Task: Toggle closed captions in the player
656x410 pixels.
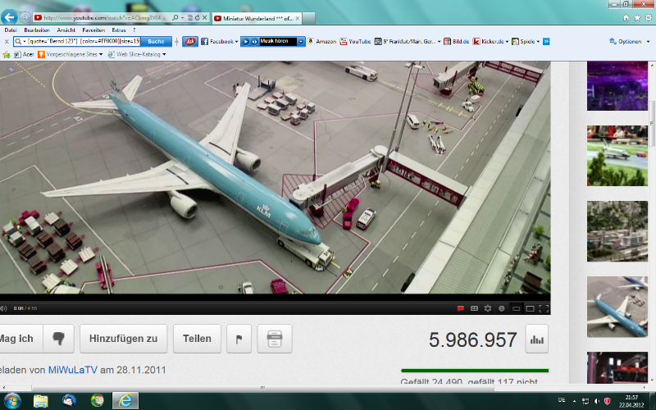Action: point(474,308)
